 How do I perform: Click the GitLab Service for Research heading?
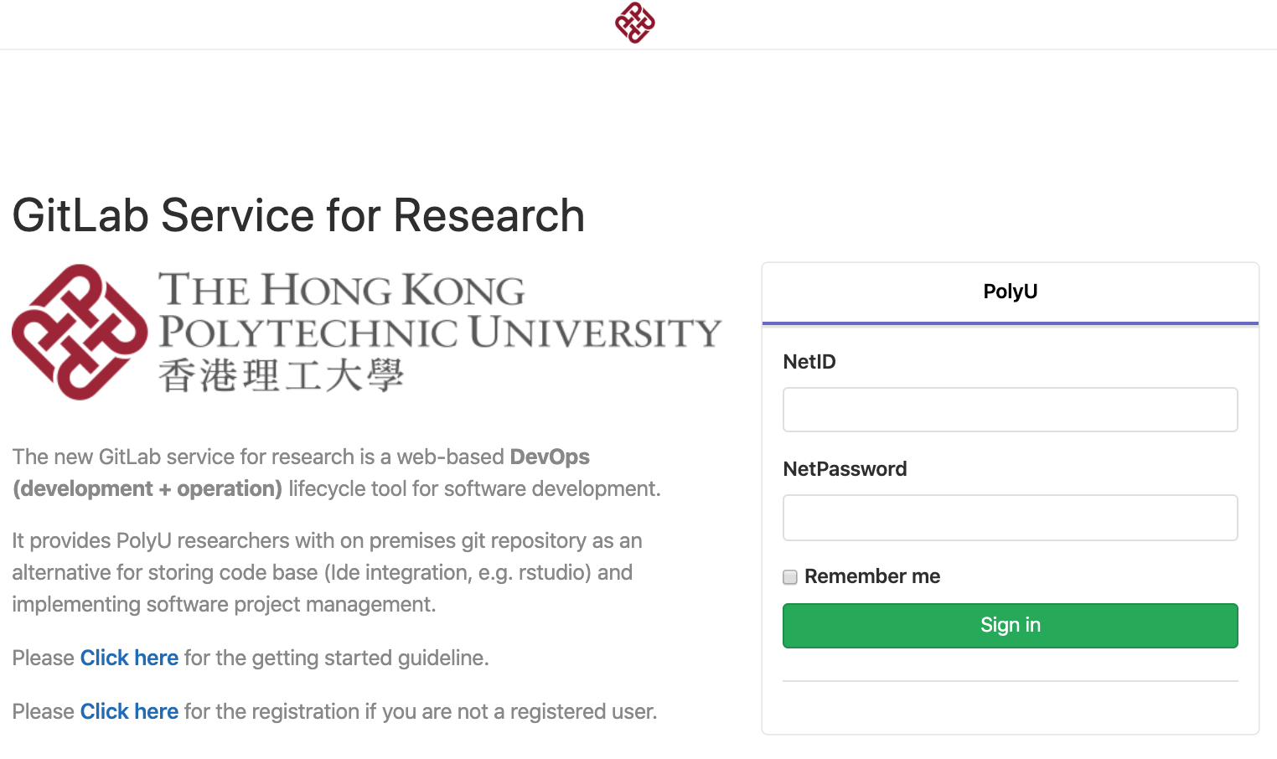(x=298, y=215)
